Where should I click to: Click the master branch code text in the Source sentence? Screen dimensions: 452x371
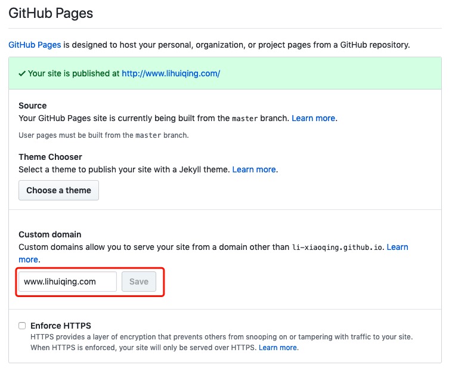pos(244,118)
